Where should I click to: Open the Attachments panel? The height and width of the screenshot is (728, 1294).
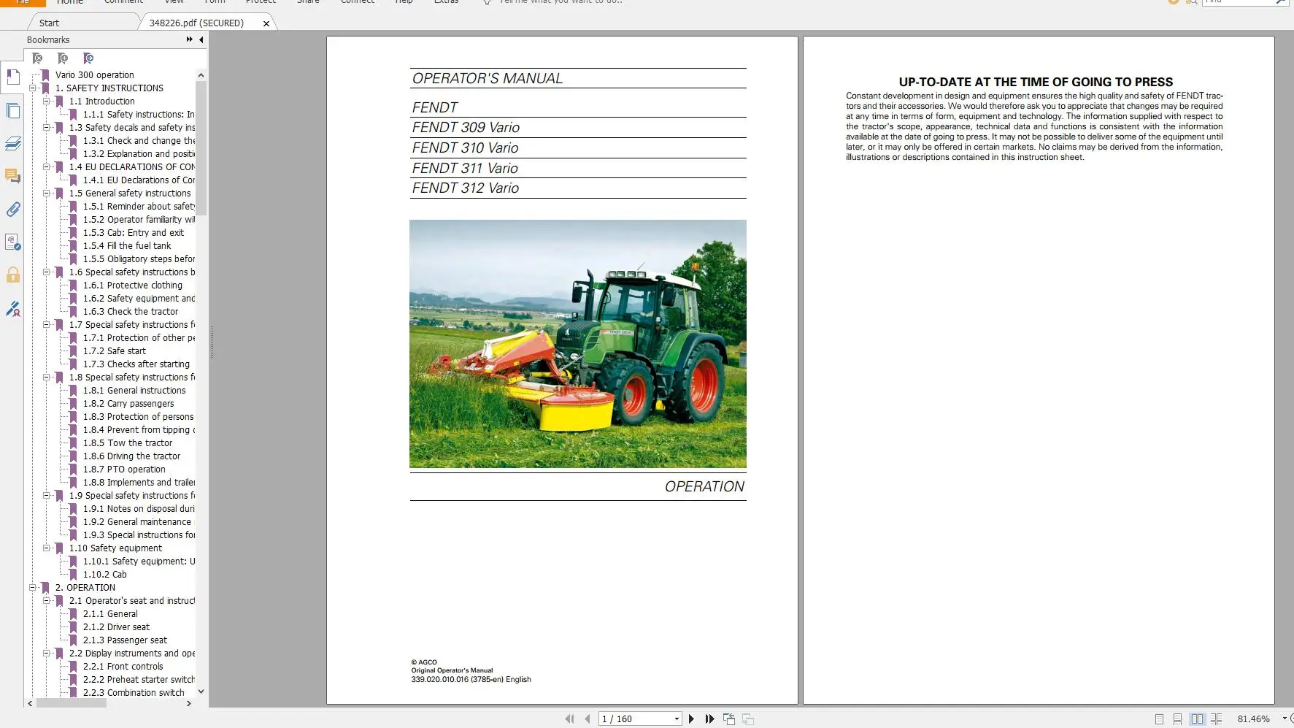pos(12,210)
